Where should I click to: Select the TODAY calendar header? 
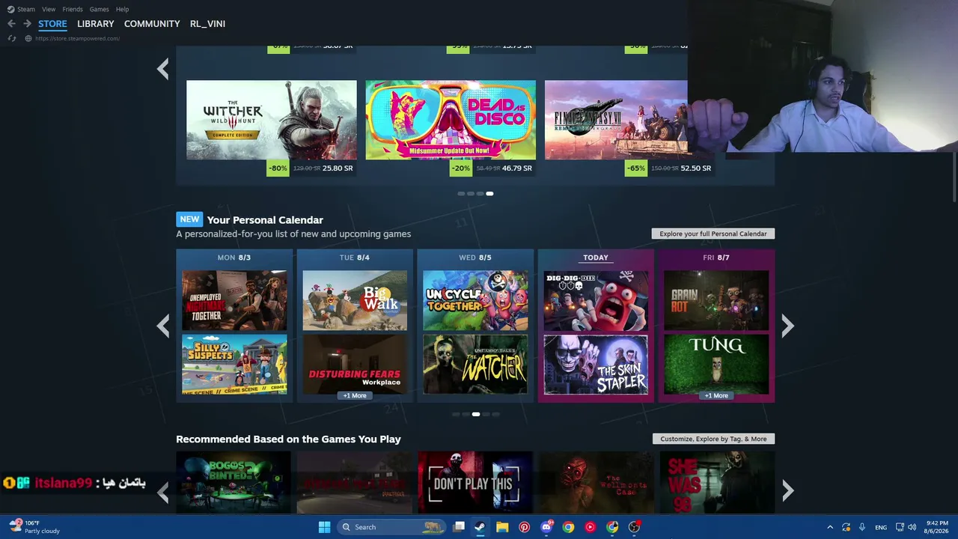click(596, 258)
